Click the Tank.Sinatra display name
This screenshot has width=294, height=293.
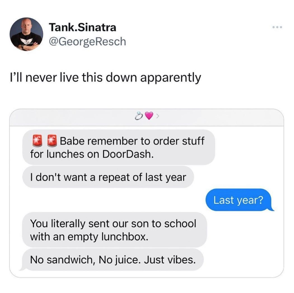[82, 27]
